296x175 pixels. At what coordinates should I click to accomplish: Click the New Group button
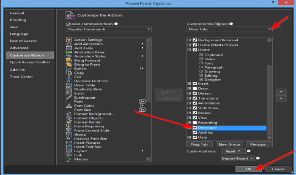(229, 144)
